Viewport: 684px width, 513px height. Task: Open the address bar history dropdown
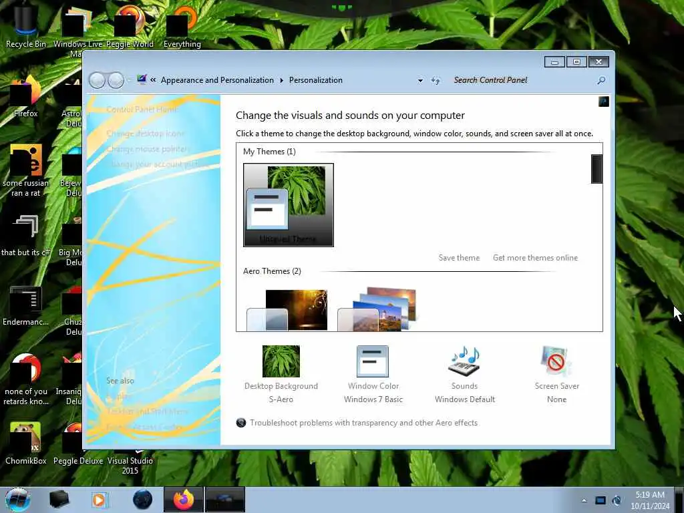(420, 80)
